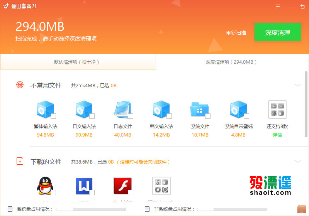
Task: Check the 韩文输入法 14.2MB checkbox
Action: [169, 116]
